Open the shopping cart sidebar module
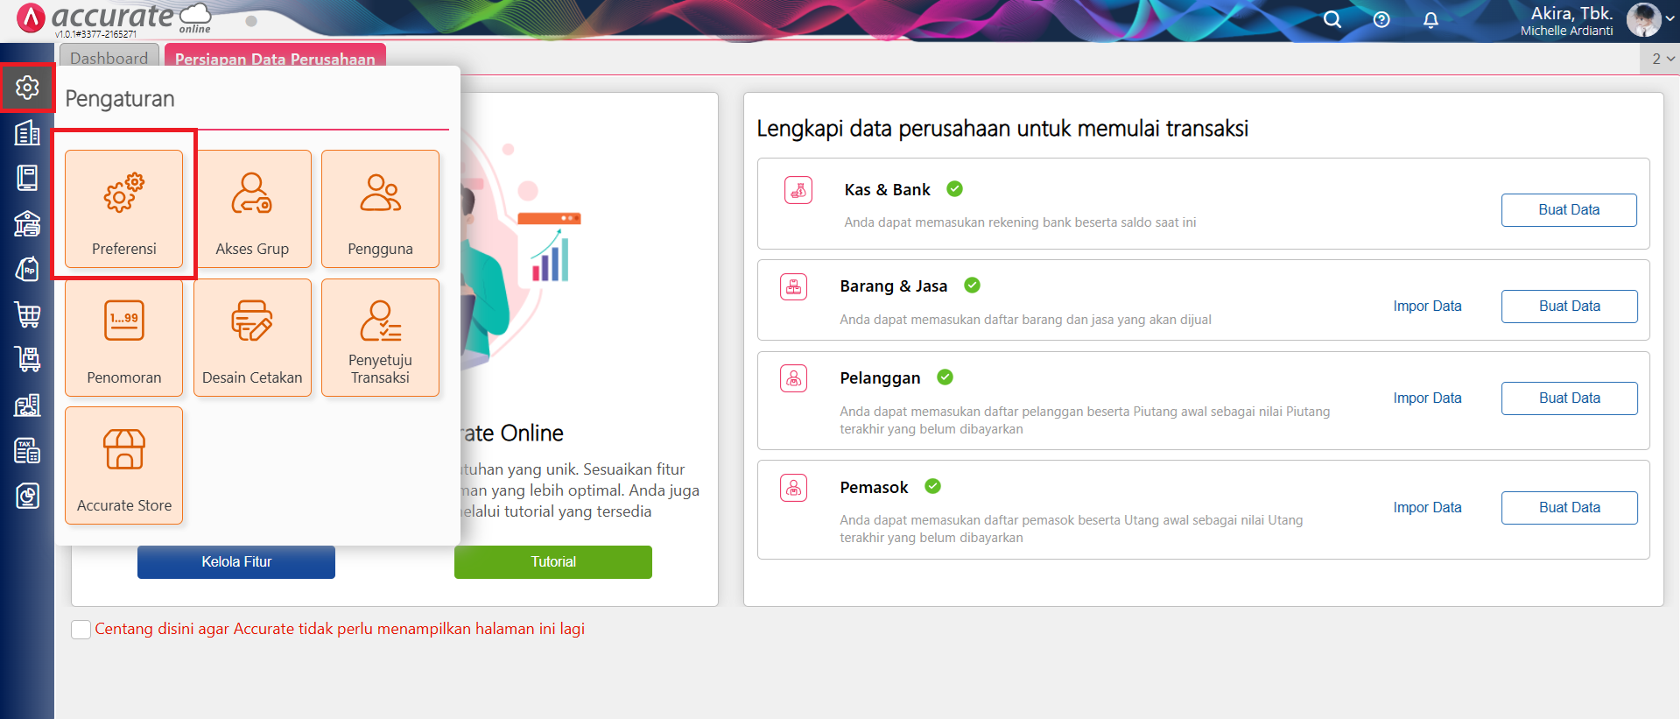Screen dimensions: 1680x719 27,314
